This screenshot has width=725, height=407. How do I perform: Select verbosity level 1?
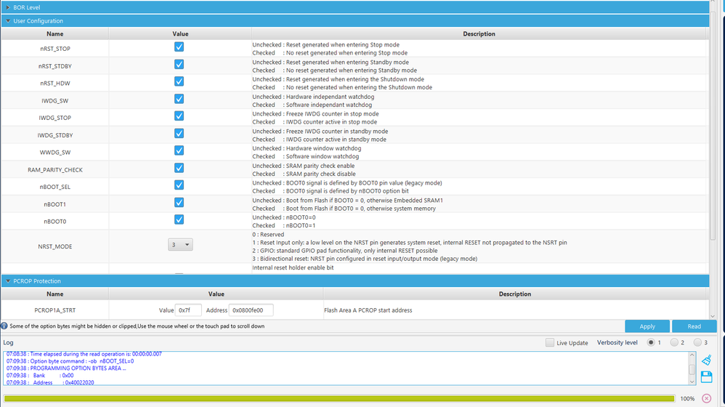(x=651, y=343)
